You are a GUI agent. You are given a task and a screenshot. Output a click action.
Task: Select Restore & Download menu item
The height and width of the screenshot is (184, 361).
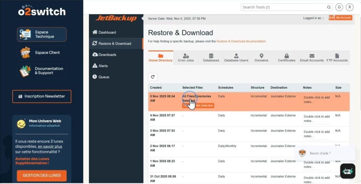click(116, 43)
